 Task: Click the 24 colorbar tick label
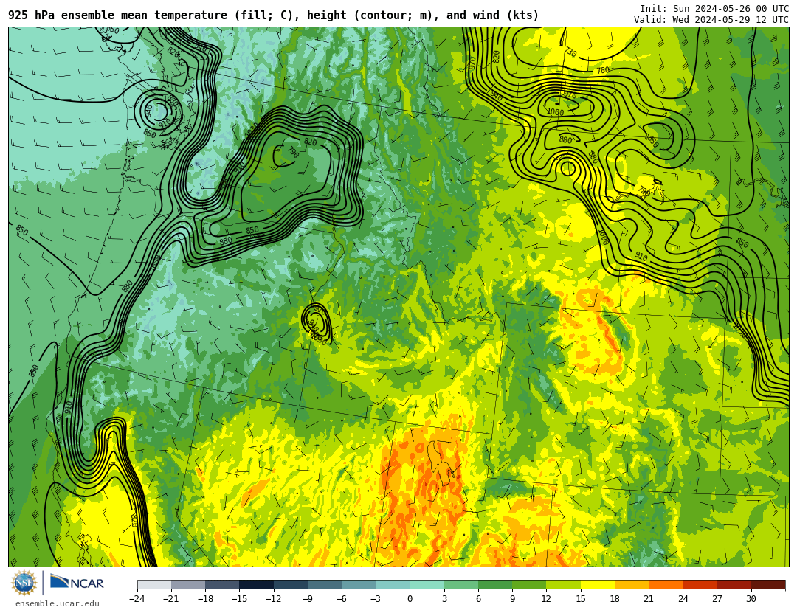tap(683, 599)
